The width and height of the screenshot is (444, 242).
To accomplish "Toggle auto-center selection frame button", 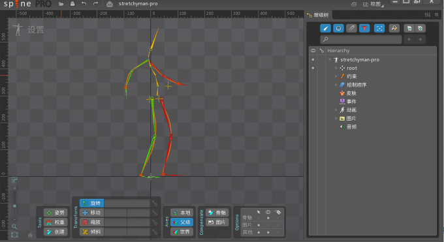I will pos(379,28).
